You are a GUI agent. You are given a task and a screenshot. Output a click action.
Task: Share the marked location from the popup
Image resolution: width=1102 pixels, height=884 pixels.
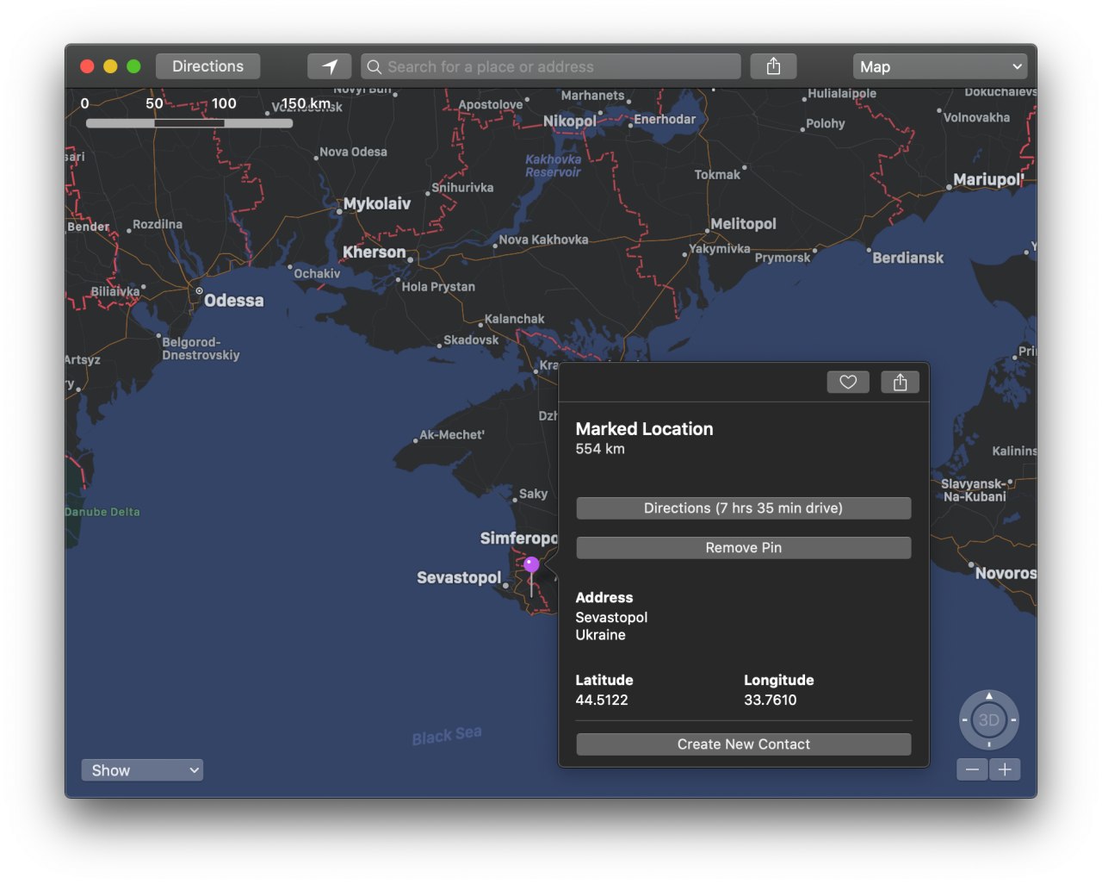pyautogui.click(x=900, y=382)
